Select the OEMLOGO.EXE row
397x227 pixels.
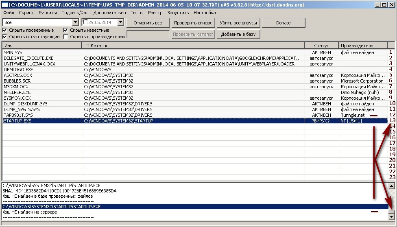click(x=195, y=70)
